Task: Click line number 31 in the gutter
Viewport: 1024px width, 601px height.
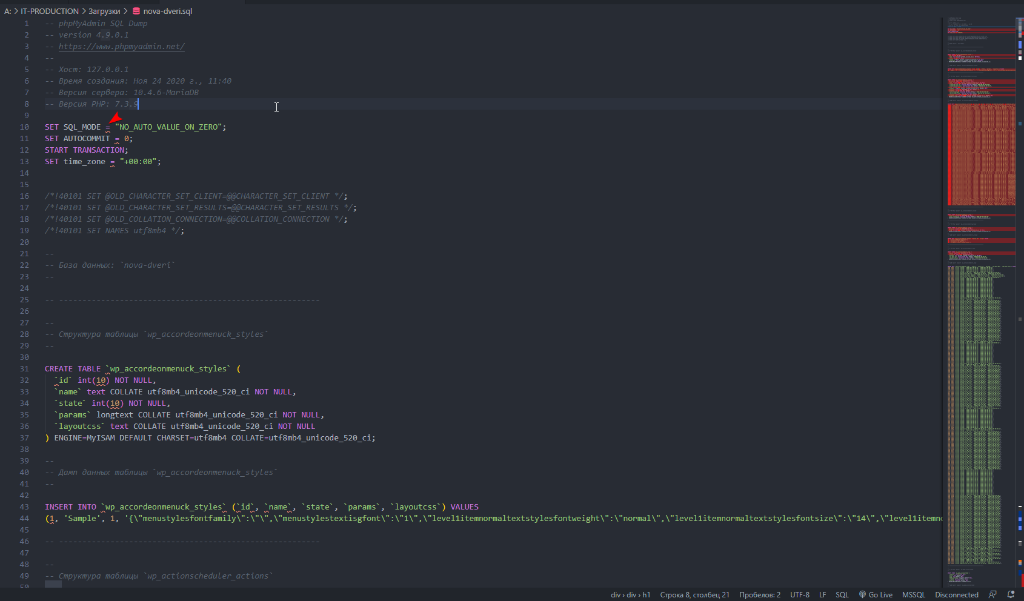Action: pos(24,368)
